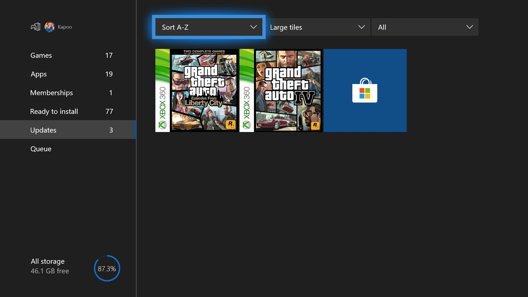Click the Updates count 3

pyautogui.click(x=111, y=130)
